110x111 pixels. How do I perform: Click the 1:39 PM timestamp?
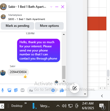click(30, 34)
